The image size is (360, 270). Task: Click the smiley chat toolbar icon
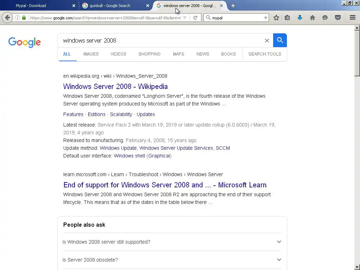[325, 18]
